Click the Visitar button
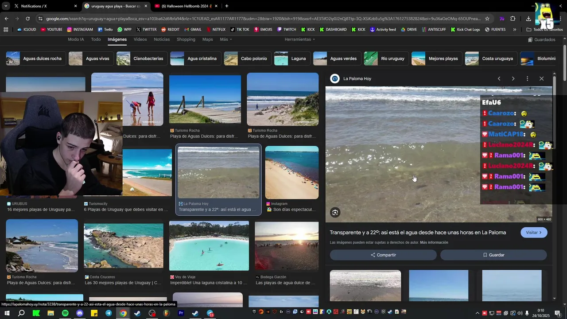This screenshot has width=567, height=319. tap(534, 233)
